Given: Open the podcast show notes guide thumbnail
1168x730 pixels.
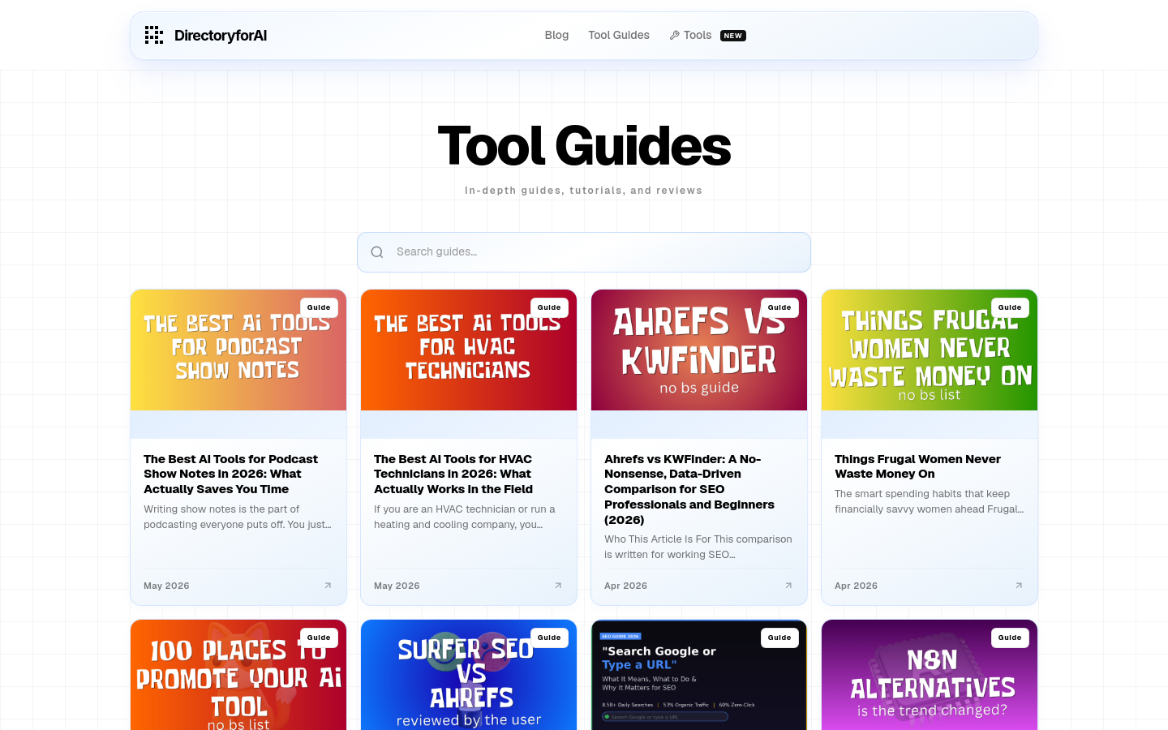Looking at the screenshot, I should click(238, 350).
